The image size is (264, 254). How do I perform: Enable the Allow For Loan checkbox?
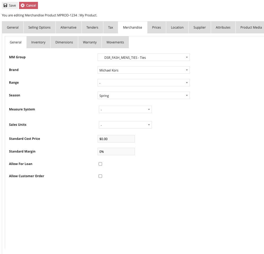click(x=100, y=164)
